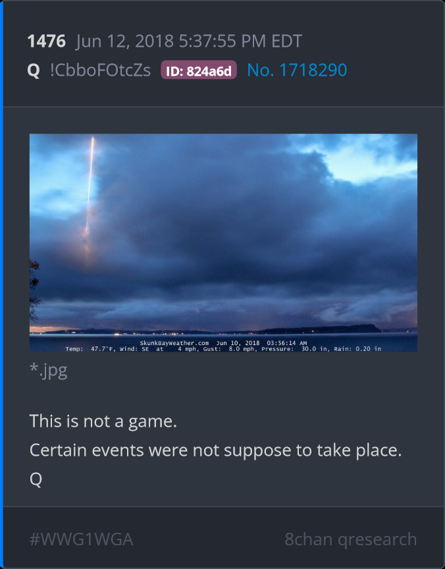This screenshot has width=445, height=569.
Task: Click the text "This is not a game."
Action: pyautogui.click(x=103, y=421)
